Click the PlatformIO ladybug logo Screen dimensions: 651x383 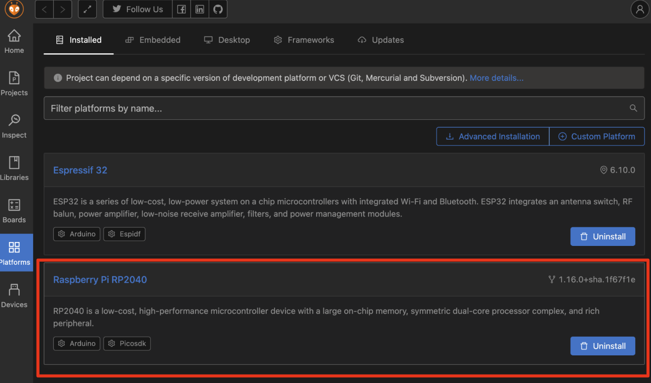point(14,9)
